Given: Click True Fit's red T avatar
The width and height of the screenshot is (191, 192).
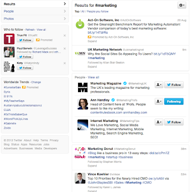Looking at the screenshot, I should click(9, 39).
